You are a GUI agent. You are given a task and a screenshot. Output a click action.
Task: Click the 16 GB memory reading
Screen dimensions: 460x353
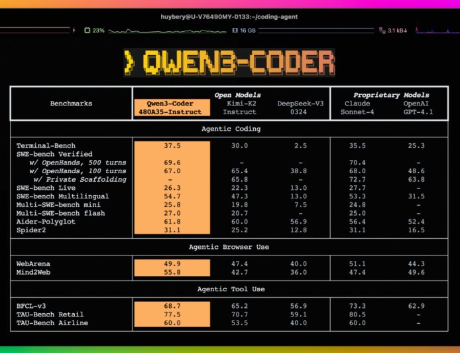(x=248, y=31)
